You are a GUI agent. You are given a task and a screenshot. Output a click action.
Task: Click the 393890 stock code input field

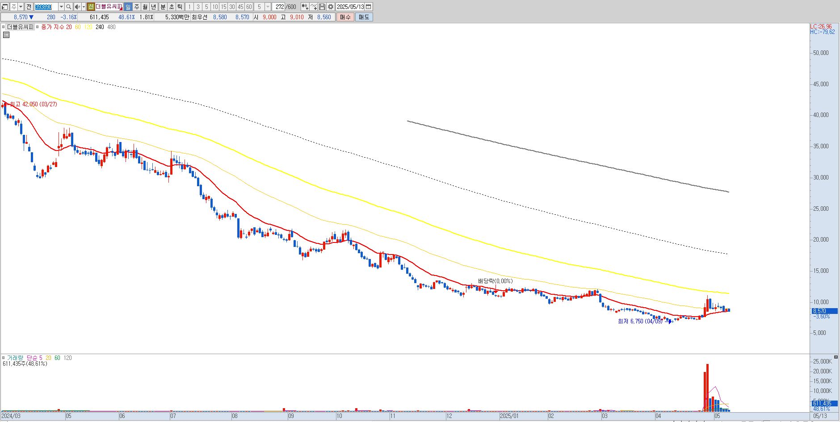tap(46, 7)
